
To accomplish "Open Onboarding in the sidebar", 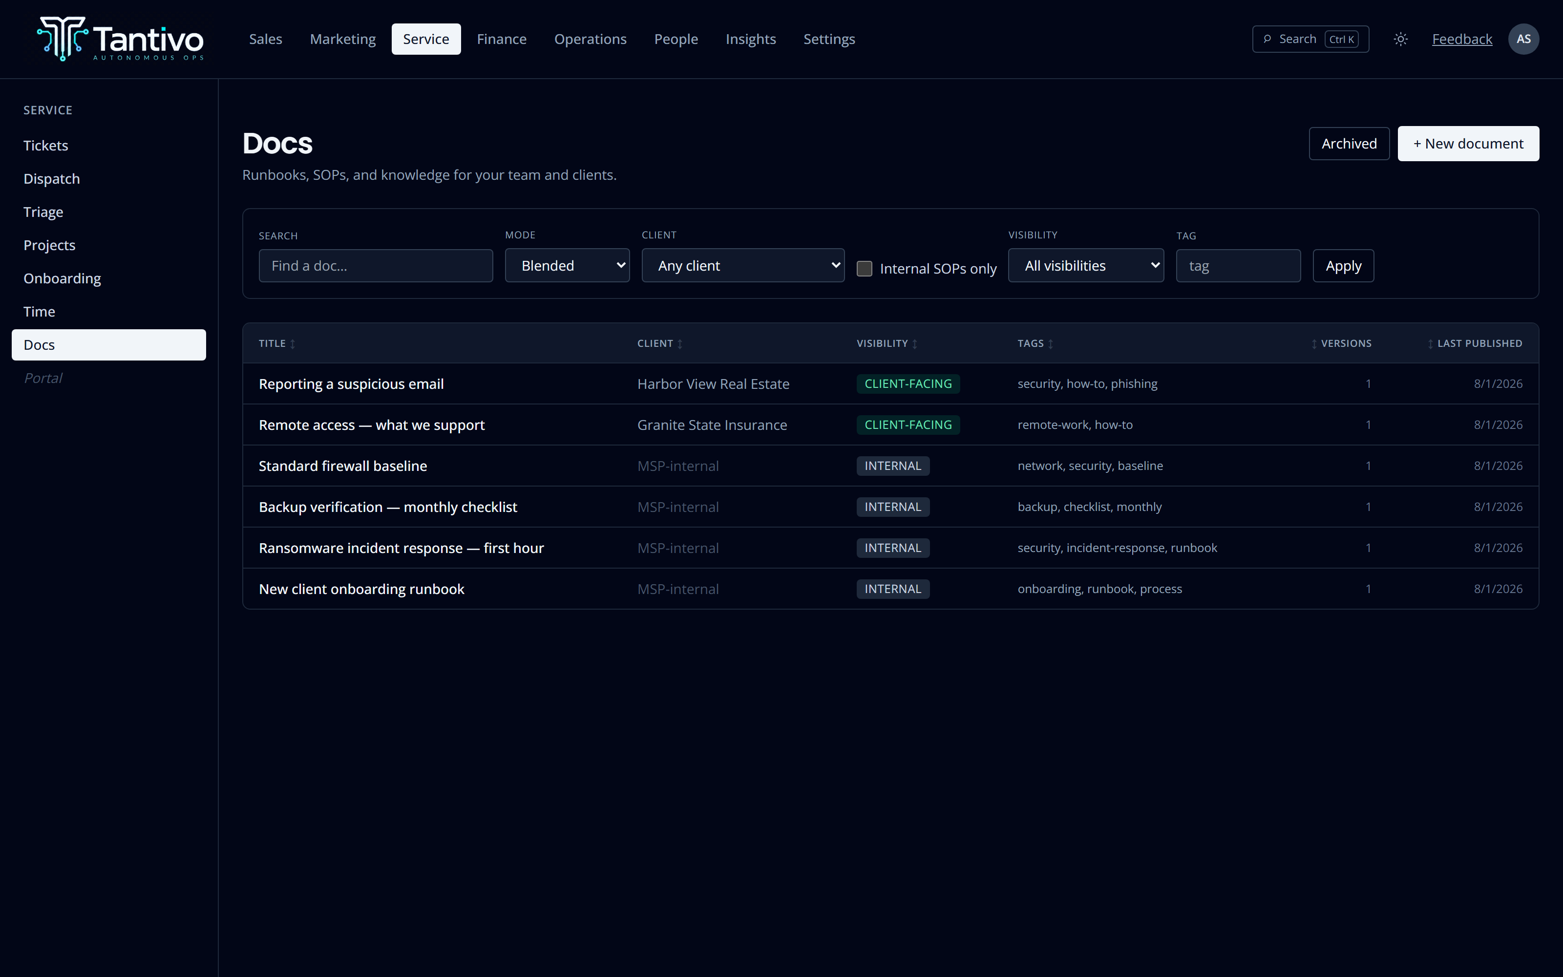I will [108, 278].
